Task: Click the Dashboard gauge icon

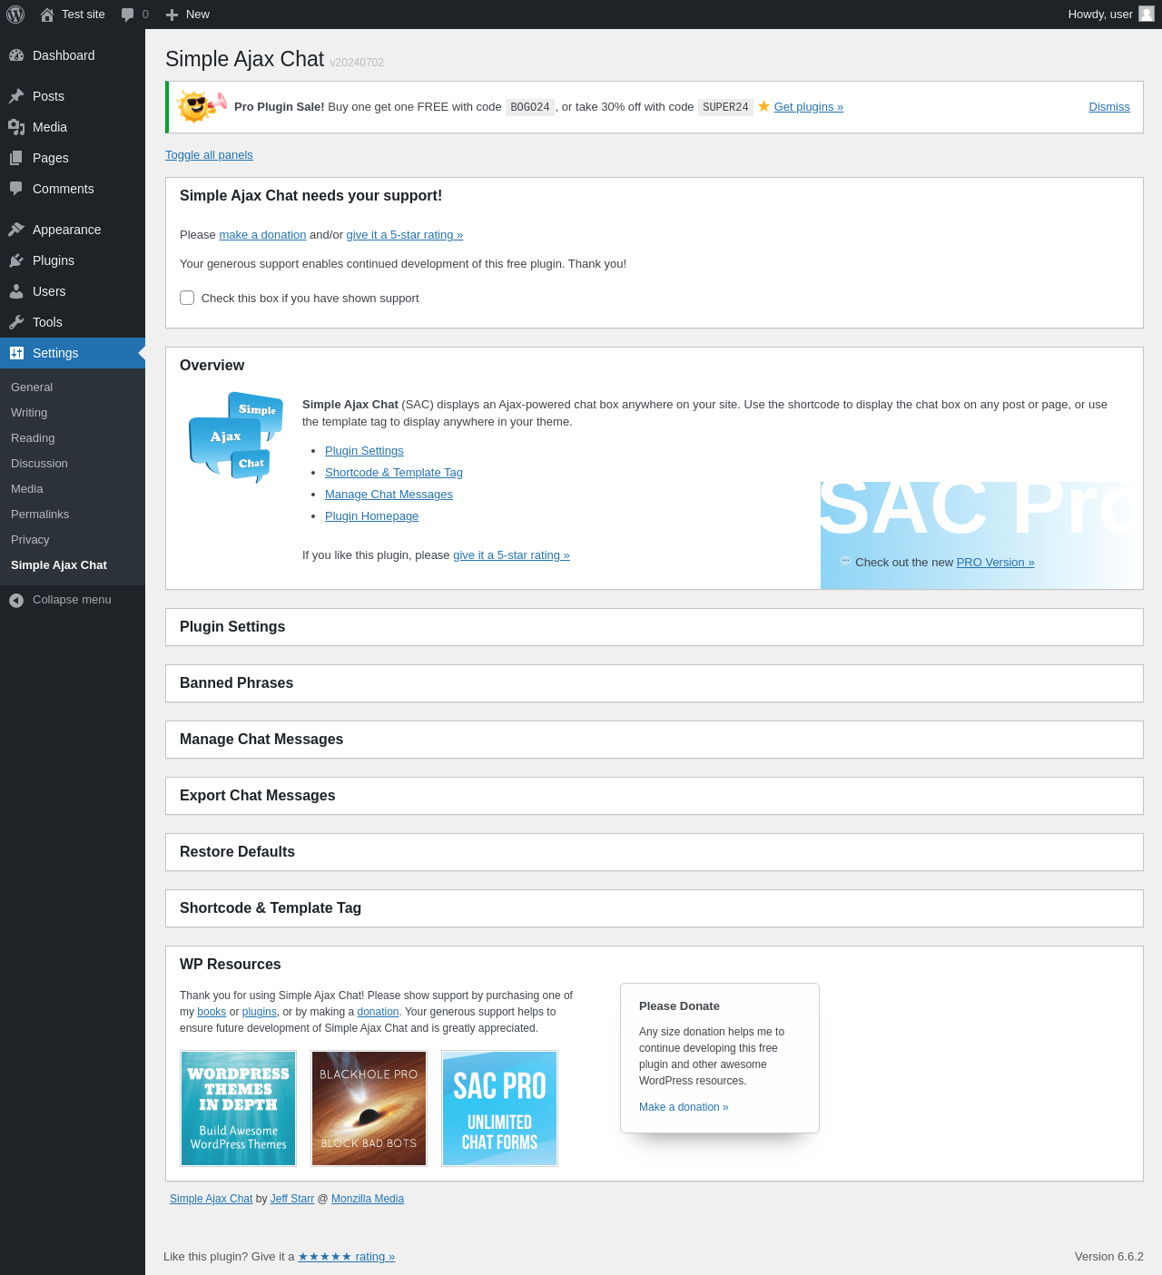Action: (16, 55)
